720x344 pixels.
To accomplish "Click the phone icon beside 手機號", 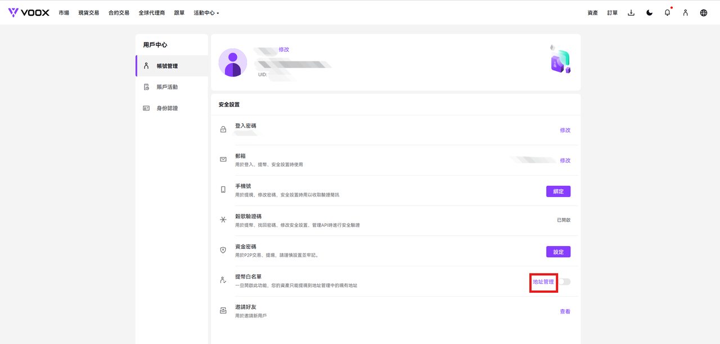I will pyautogui.click(x=223, y=190).
